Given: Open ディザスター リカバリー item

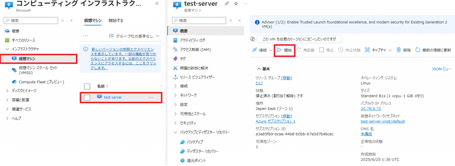Looking at the screenshot, I should 203,151.
